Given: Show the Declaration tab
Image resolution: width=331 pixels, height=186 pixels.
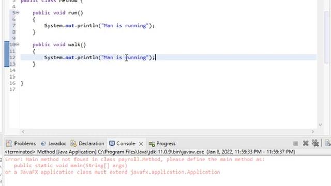Looking at the screenshot, I should pyautogui.click(x=87, y=144).
